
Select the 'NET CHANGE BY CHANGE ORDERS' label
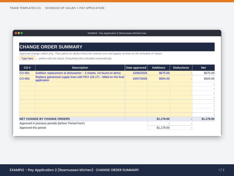coord(45,119)
